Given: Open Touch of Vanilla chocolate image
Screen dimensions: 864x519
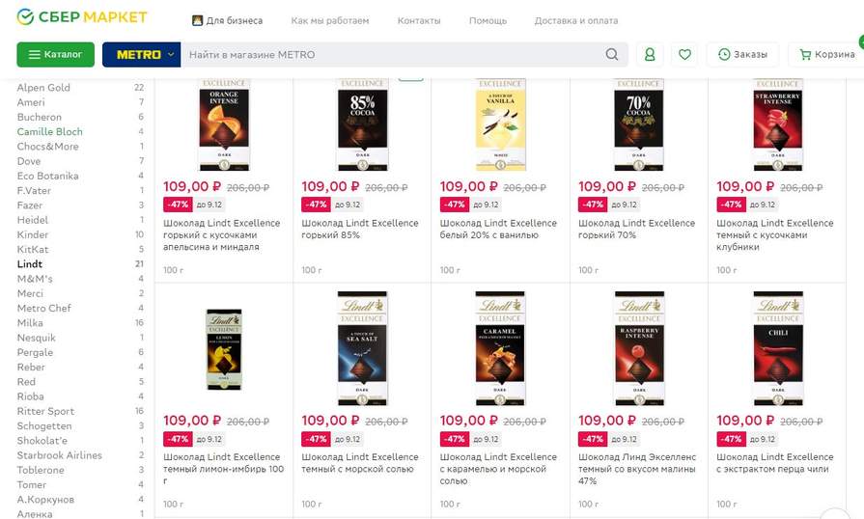Looking at the screenshot, I should 500,125.
